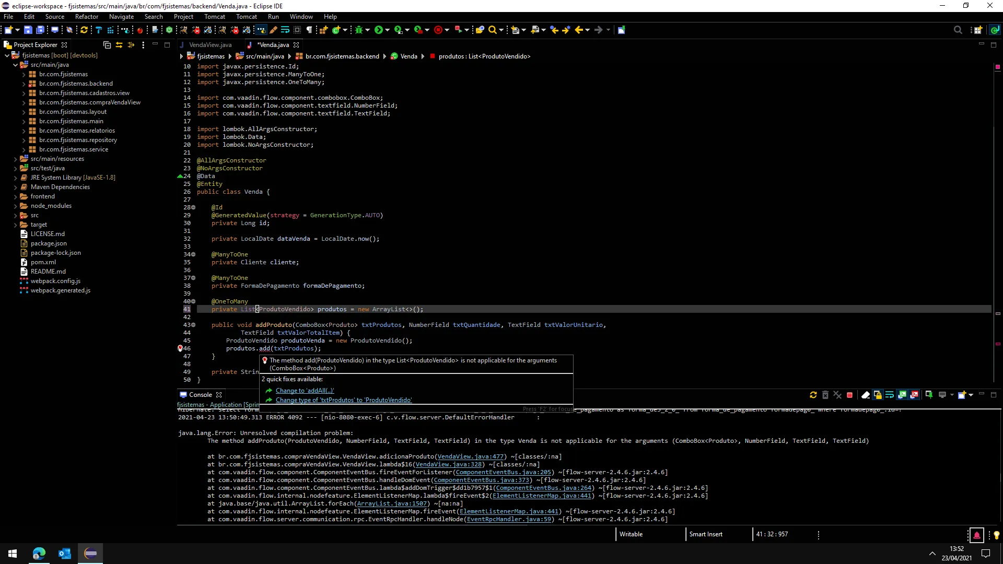Image resolution: width=1003 pixels, height=564 pixels.
Task: Switch to the VendaView.java tab
Action: (210, 45)
